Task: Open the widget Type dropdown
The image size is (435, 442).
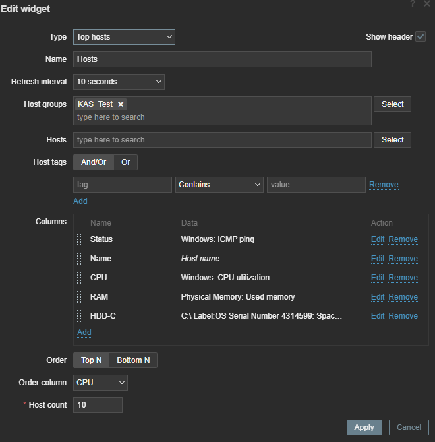Action: (124, 37)
